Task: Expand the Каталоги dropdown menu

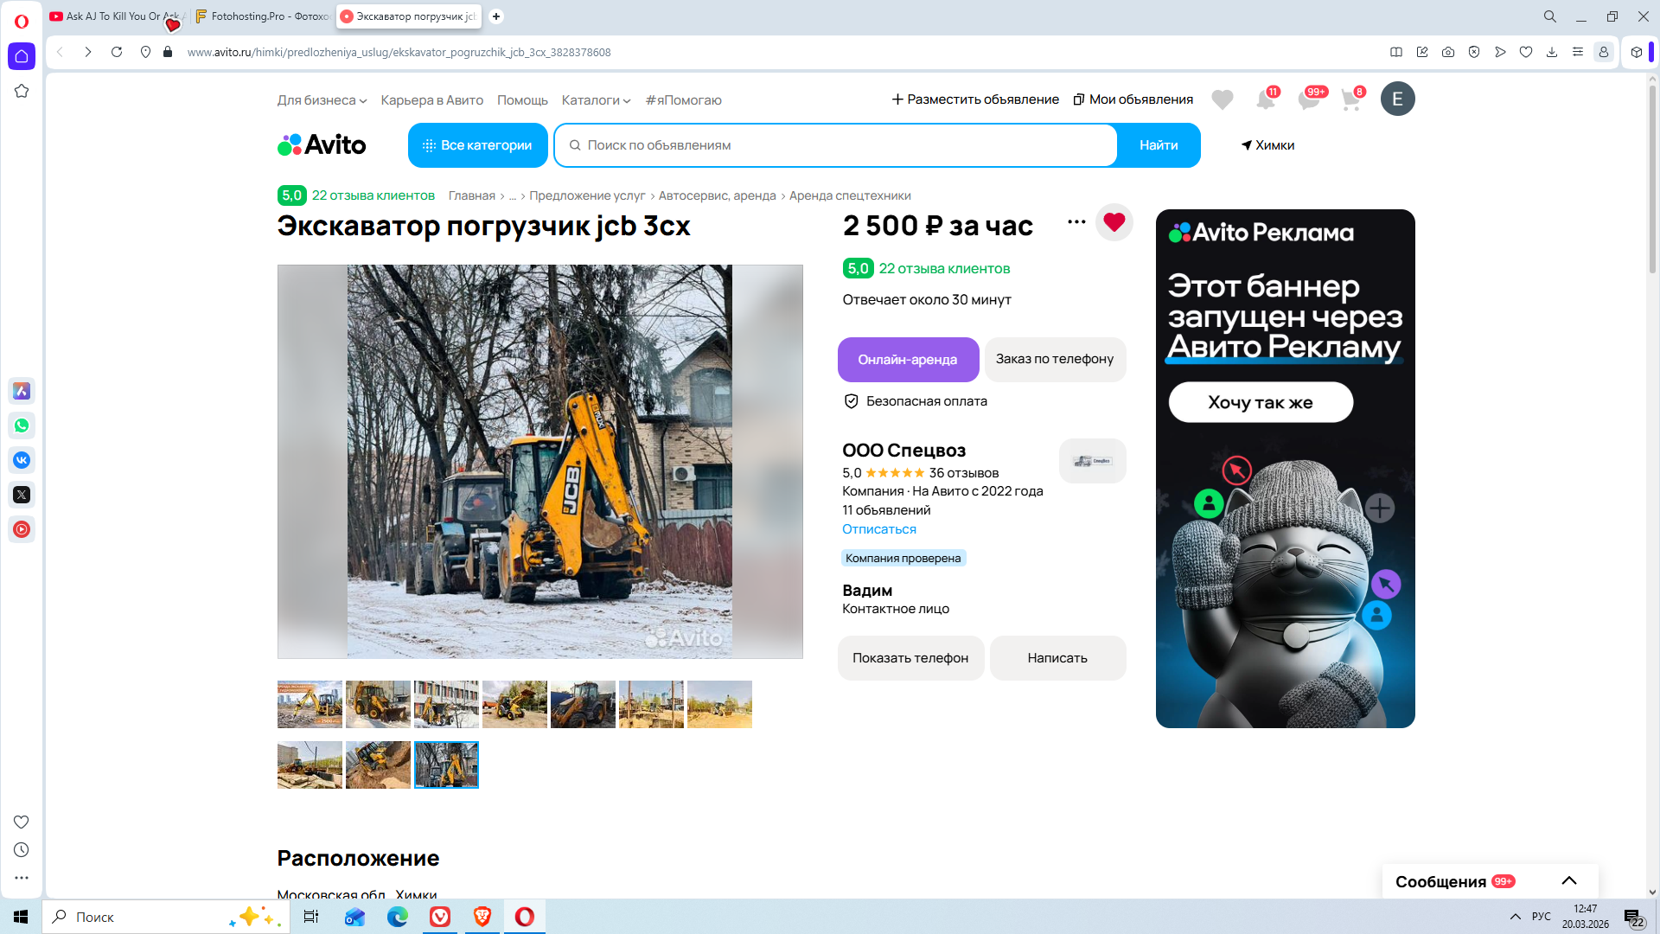Action: pos(596,100)
